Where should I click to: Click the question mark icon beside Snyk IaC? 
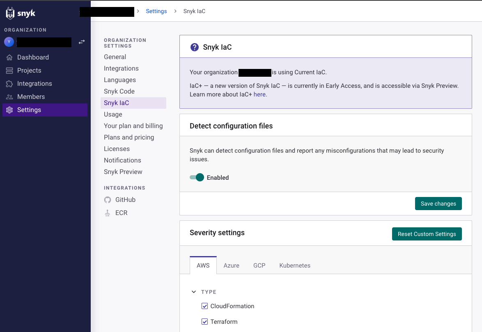195,47
